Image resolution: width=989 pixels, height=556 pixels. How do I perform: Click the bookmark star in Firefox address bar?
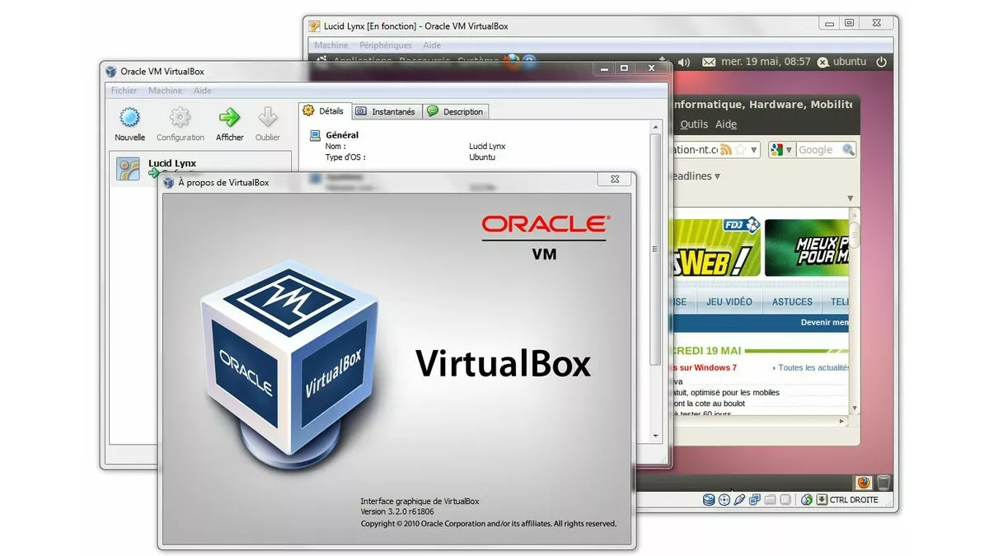click(741, 150)
